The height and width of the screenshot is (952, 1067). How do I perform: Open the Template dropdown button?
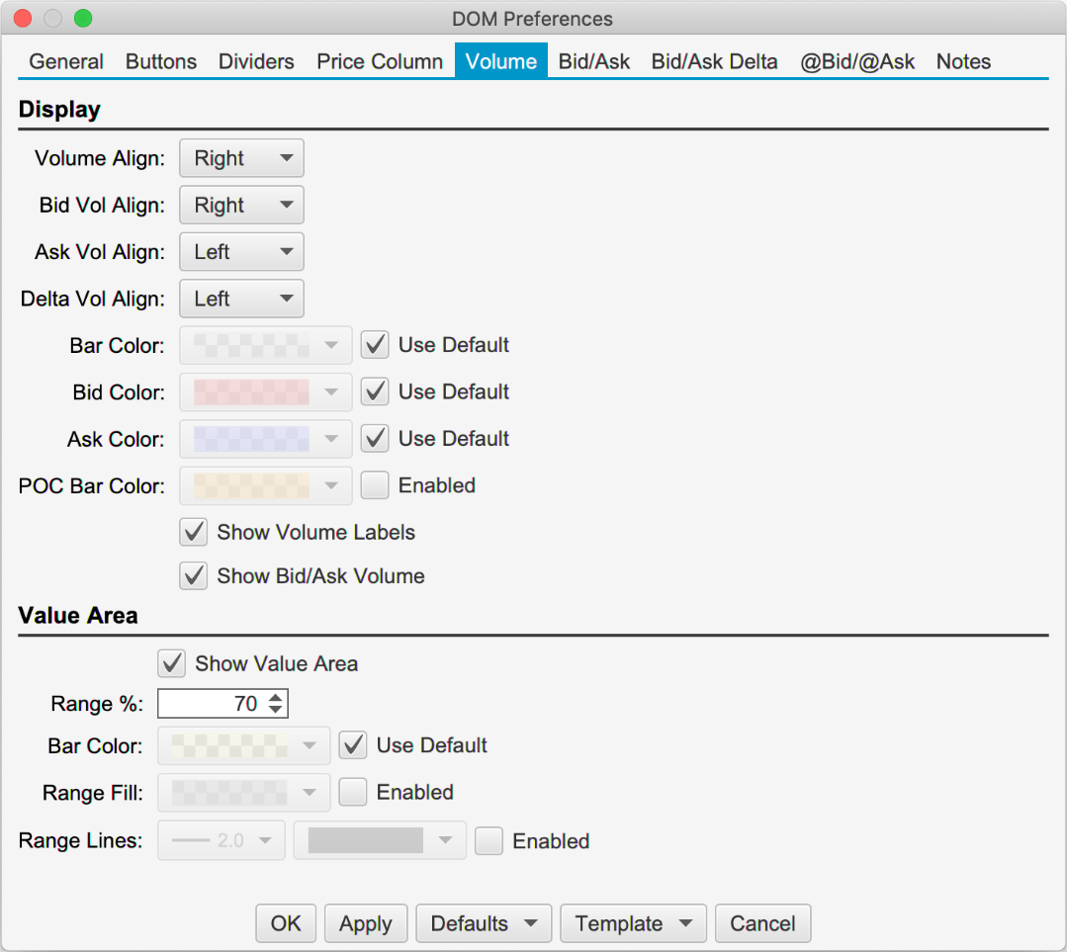[633, 923]
